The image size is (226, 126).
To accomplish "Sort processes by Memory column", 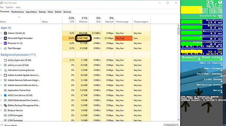I will 82,20.
